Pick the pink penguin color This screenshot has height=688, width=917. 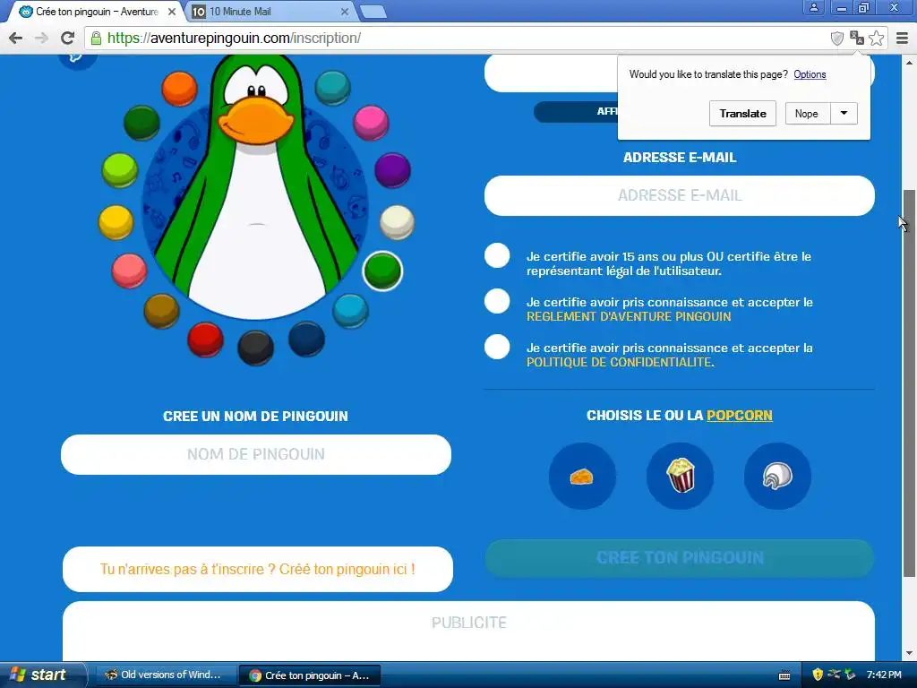pyautogui.click(x=371, y=123)
